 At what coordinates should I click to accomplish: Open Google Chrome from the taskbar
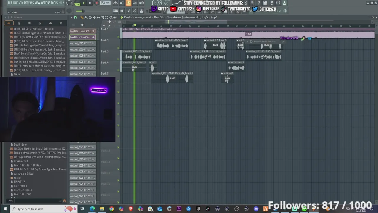pyautogui.click(x=111, y=209)
